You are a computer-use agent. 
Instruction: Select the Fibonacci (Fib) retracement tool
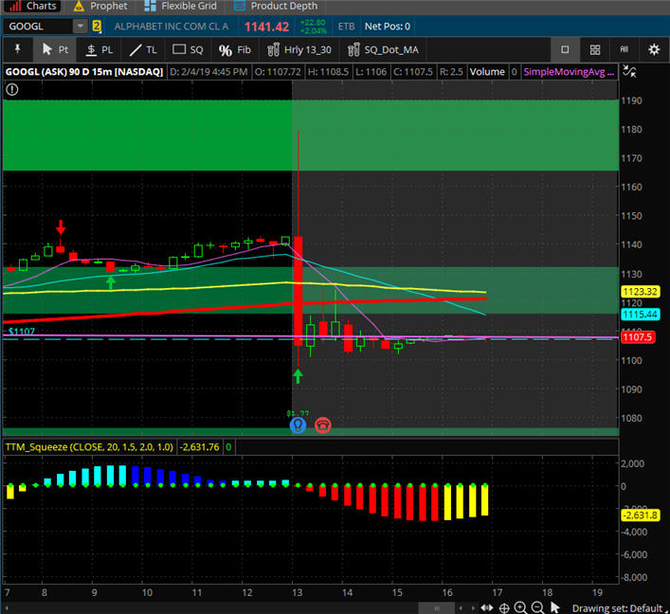click(234, 49)
